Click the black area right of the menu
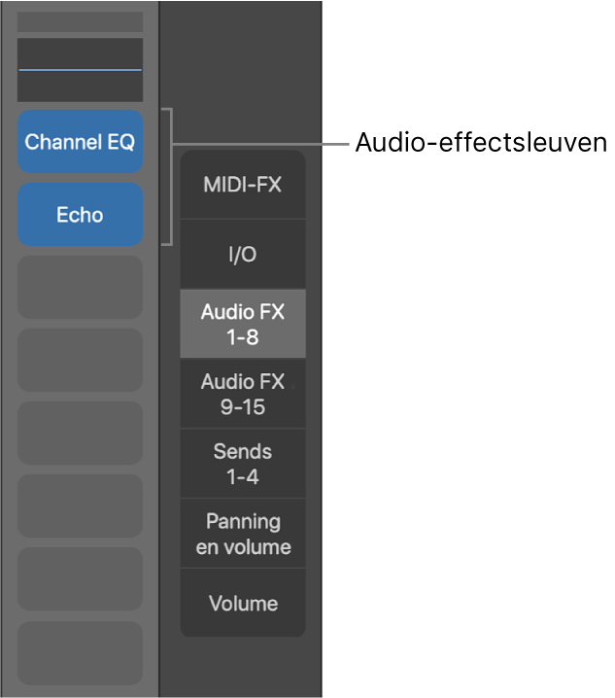 pyautogui.click(x=466, y=389)
